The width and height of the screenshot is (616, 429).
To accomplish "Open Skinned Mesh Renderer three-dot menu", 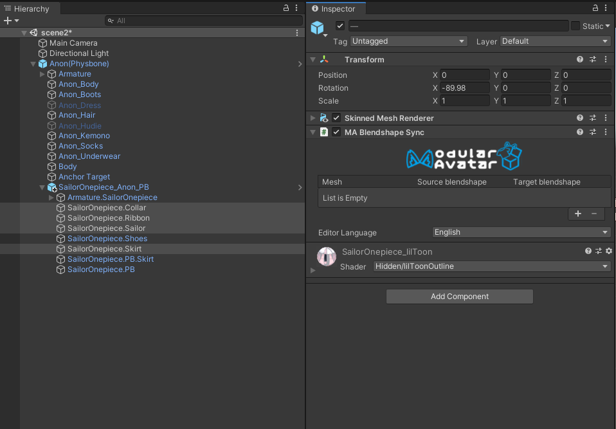I will coord(606,118).
